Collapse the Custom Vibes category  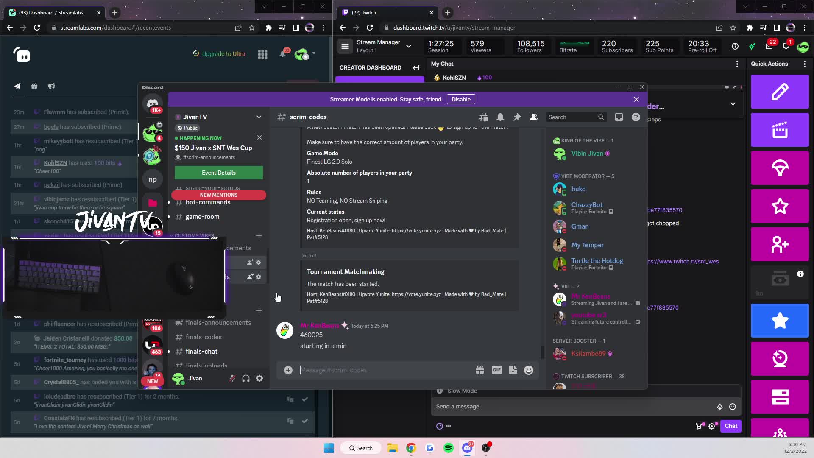(195, 236)
